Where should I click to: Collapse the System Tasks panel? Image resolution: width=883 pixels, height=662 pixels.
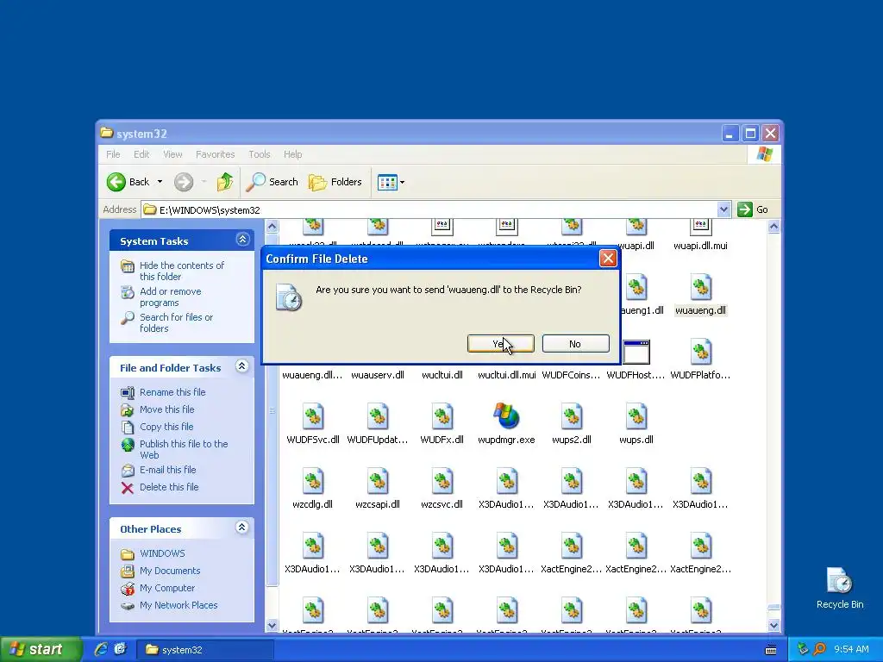coord(242,240)
